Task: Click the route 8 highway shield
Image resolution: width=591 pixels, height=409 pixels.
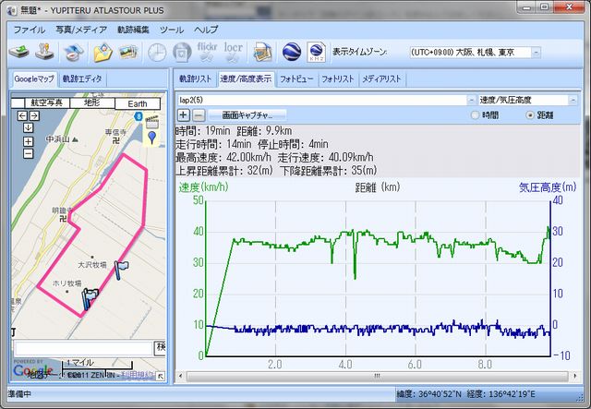Action: pos(139,116)
